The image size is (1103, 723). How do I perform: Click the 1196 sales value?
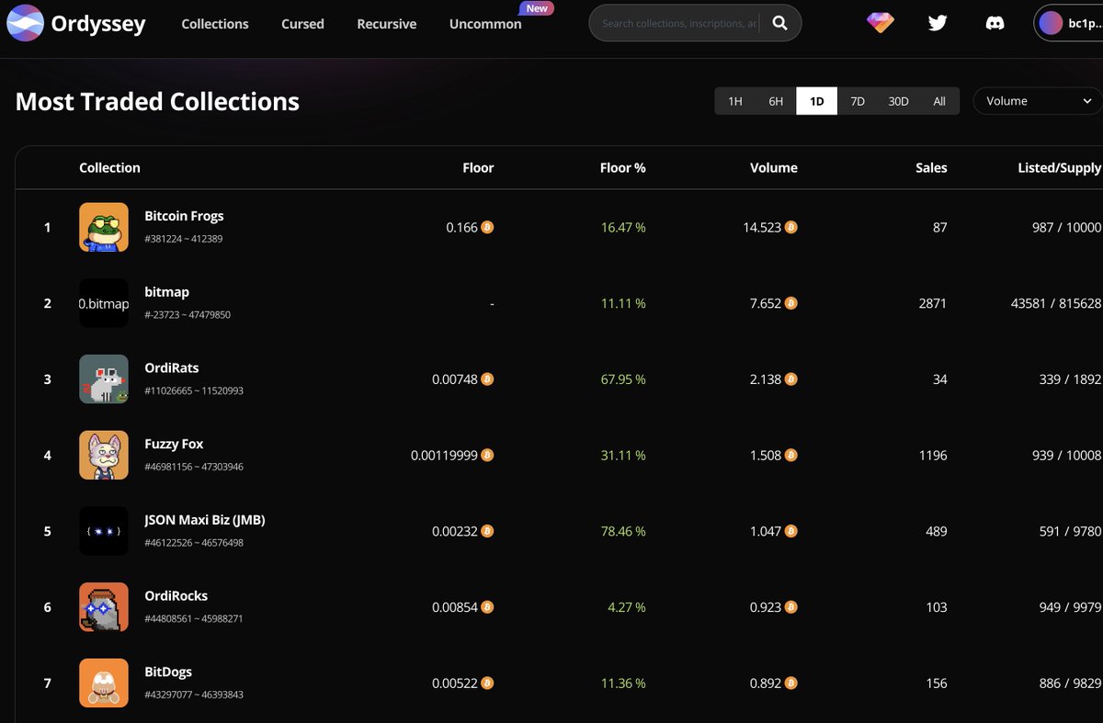tap(933, 455)
